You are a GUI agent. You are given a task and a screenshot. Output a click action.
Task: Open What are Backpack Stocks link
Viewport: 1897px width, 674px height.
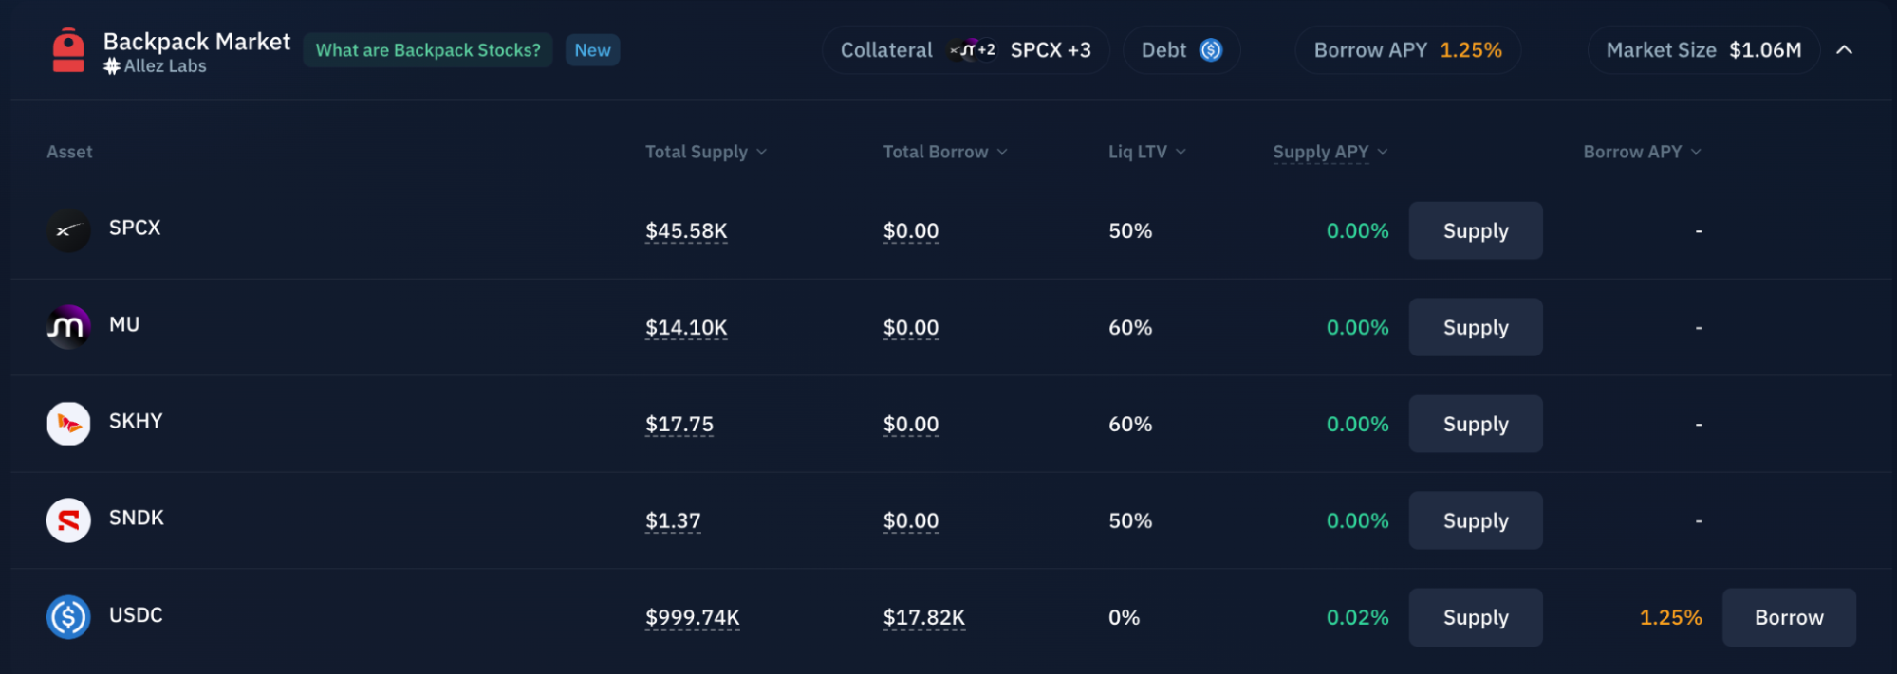tap(428, 50)
